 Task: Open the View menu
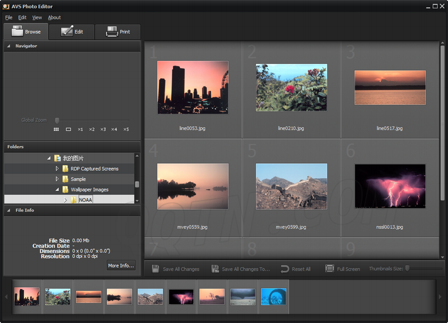[37, 18]
